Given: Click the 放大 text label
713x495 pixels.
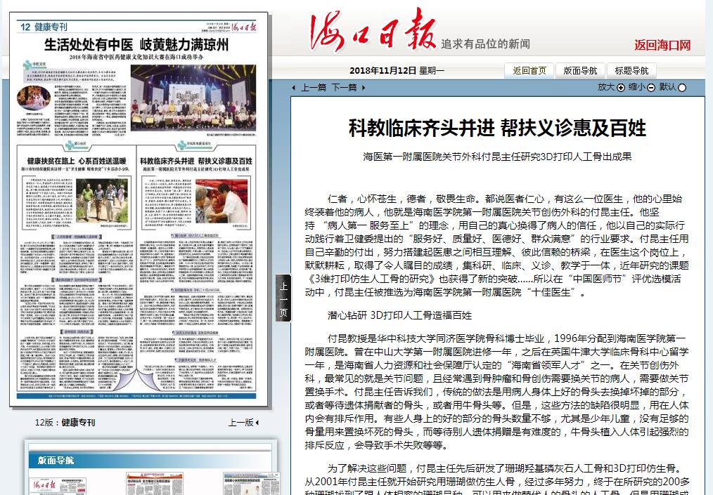Looking at the screenshot, I should pyautogui.click(x=607, y=87).
